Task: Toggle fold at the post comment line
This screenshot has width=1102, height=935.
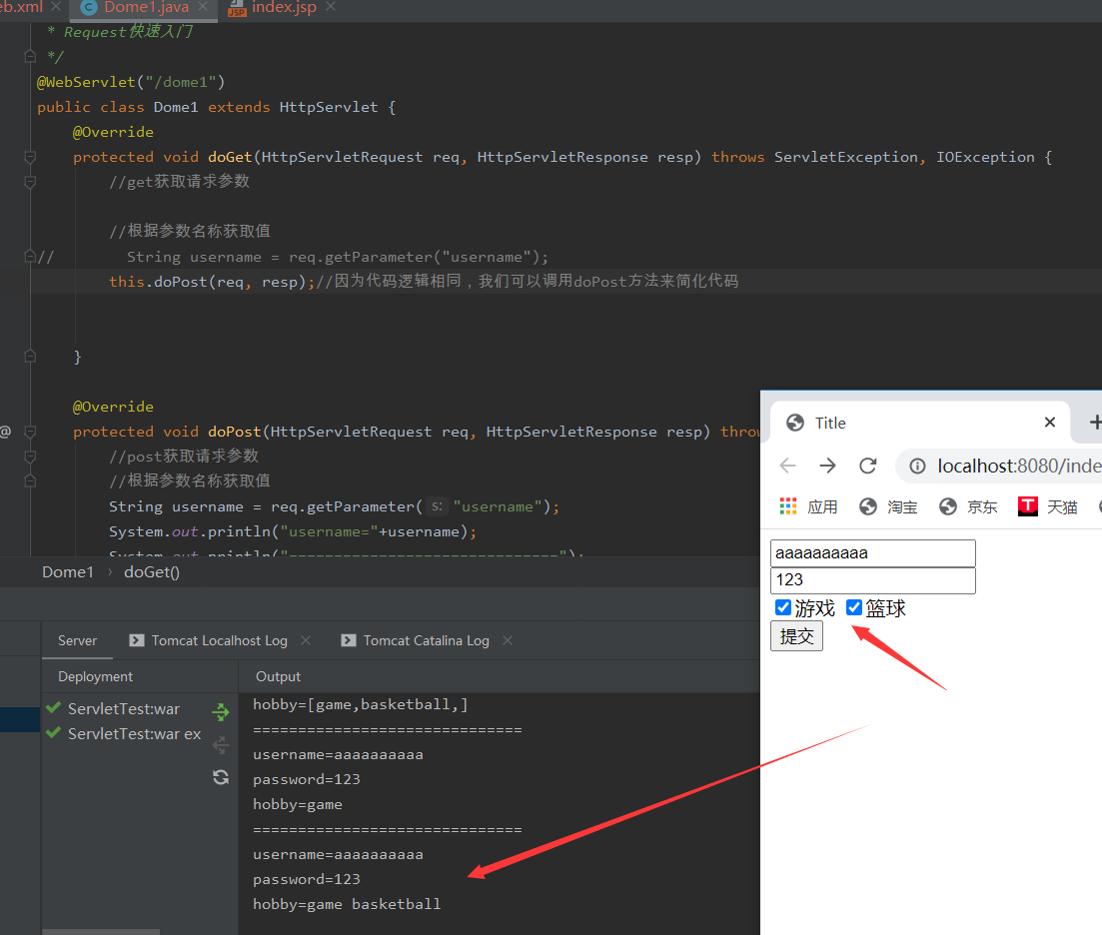Action: [30, 457]
